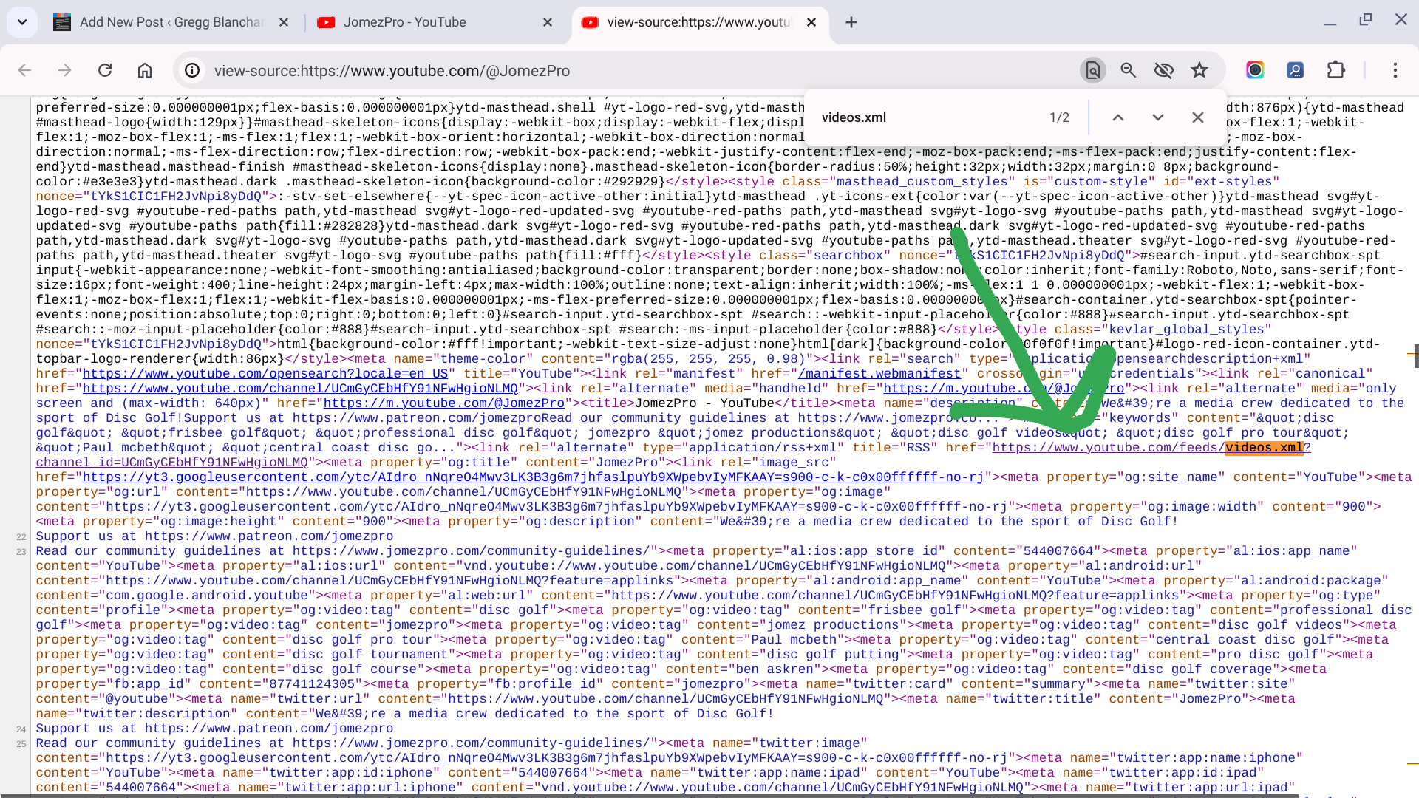Close the find bar
1419x798 pixels.
(1198, 117)
